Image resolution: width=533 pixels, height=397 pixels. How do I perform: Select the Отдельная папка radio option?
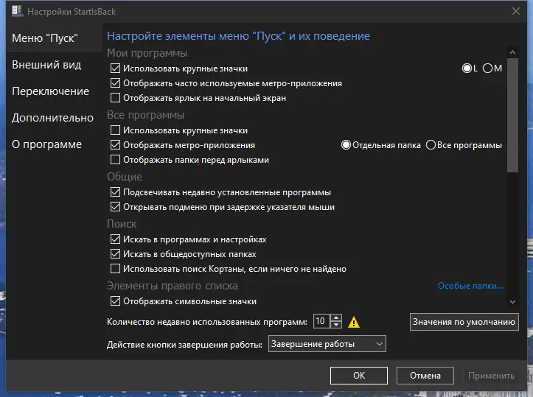tap(346, 145)
